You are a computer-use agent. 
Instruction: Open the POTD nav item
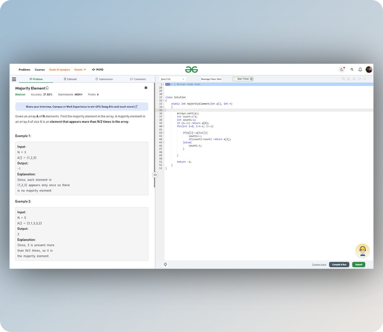[x=98, y=70]
